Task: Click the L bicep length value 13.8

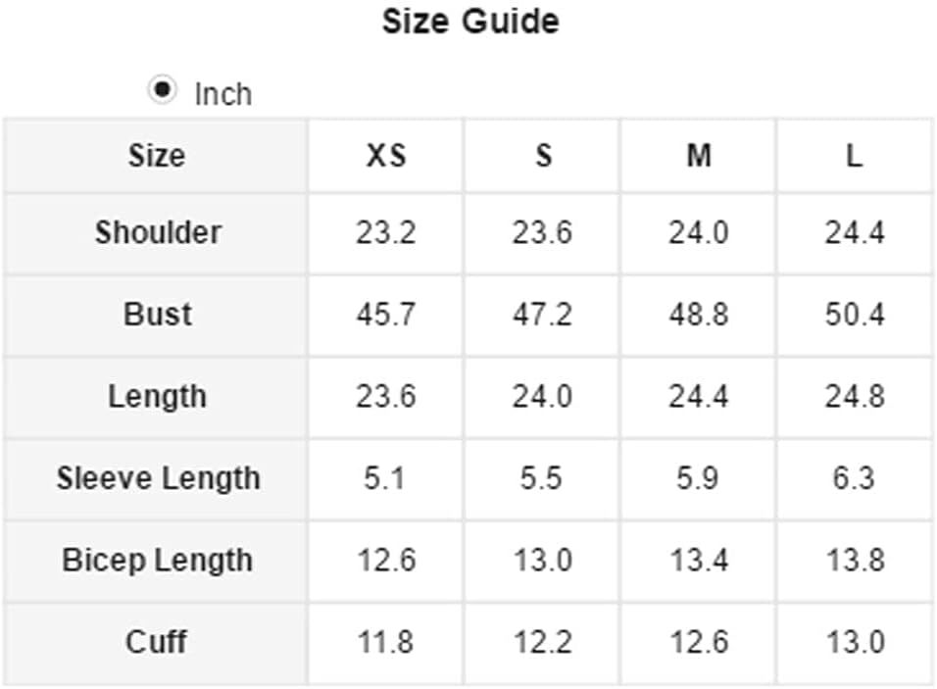Action: click(855, 560)
